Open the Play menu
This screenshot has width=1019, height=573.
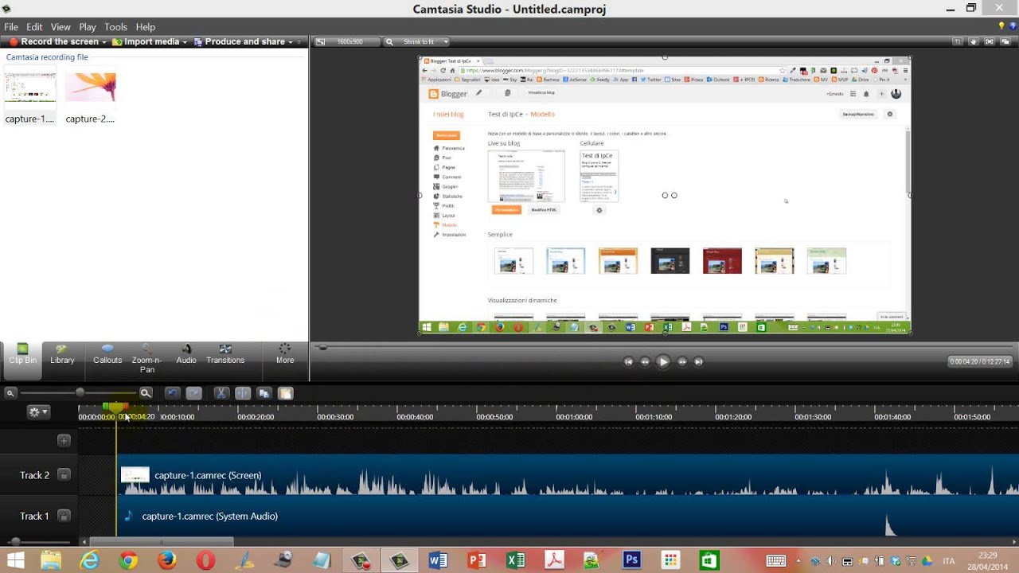click(88, 27)
